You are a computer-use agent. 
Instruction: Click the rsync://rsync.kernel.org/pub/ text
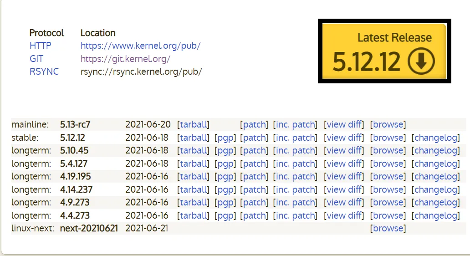point(141,72)
